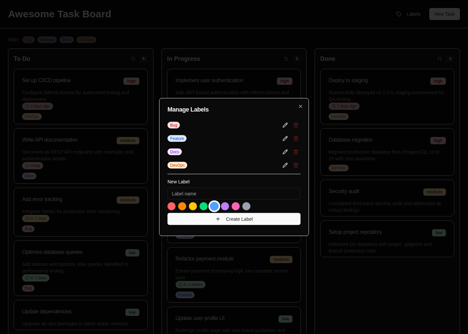Sort the In Progress column
Image resolution: width=468 pixels, height=334 pixels.
(286, 59)
